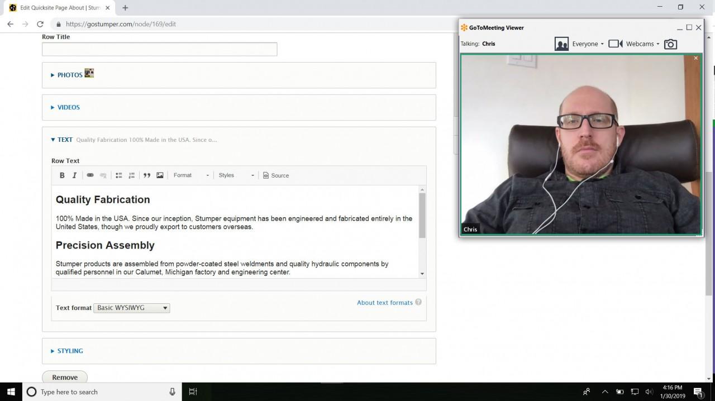The height and width of the screenshot is (401, 715).
Task: Click the editor's vertical scrollbar thumb
Action: tap(422, 216)
